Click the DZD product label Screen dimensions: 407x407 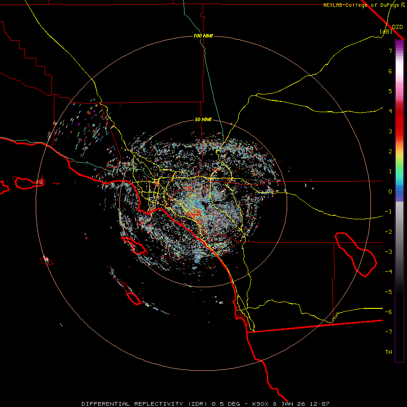(x=397, y=27)
